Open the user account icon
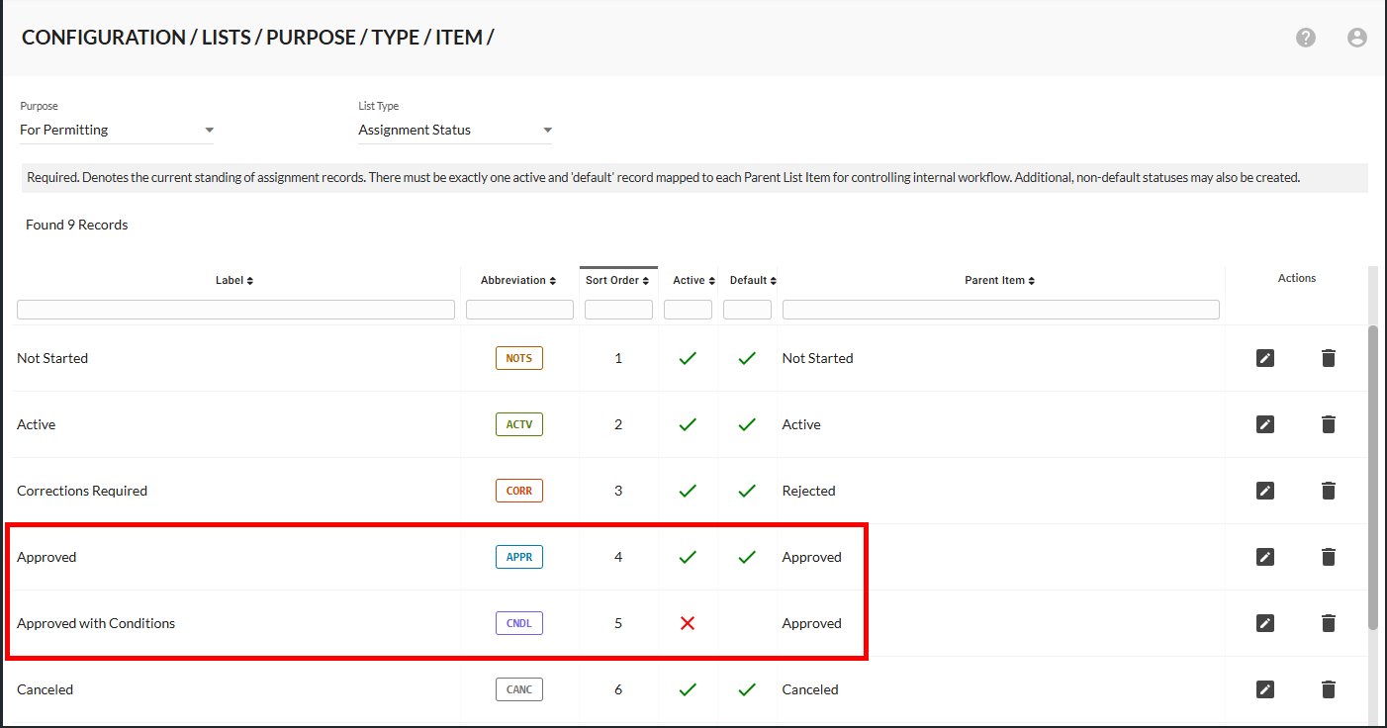 coord(1356,38)
